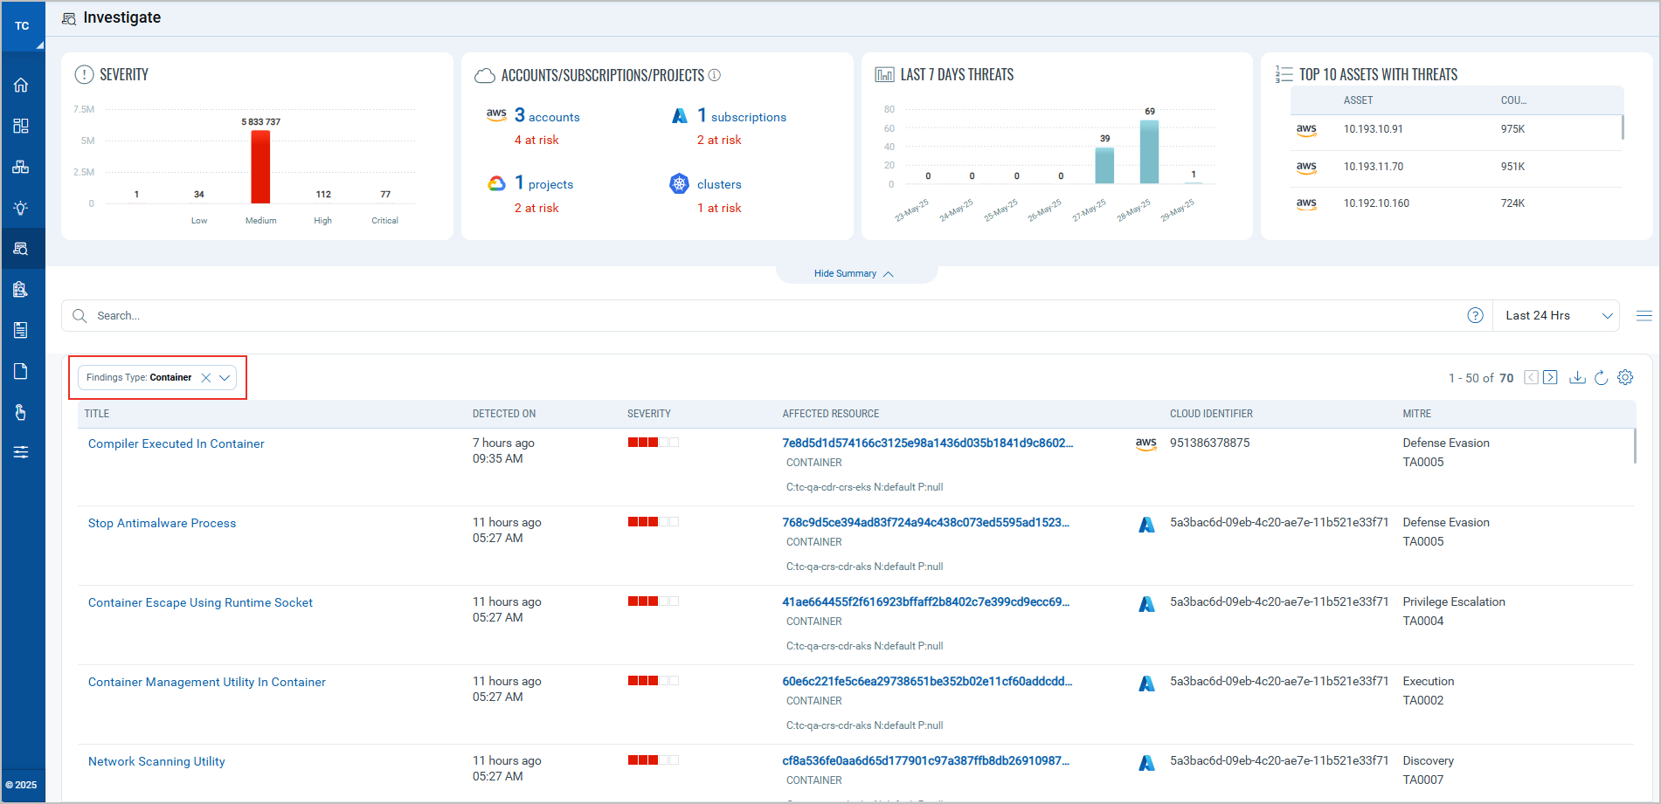Click the 28-May-25 threats bar showing 69
This screenshot has width=1661, height=804.
[1149, 152]
